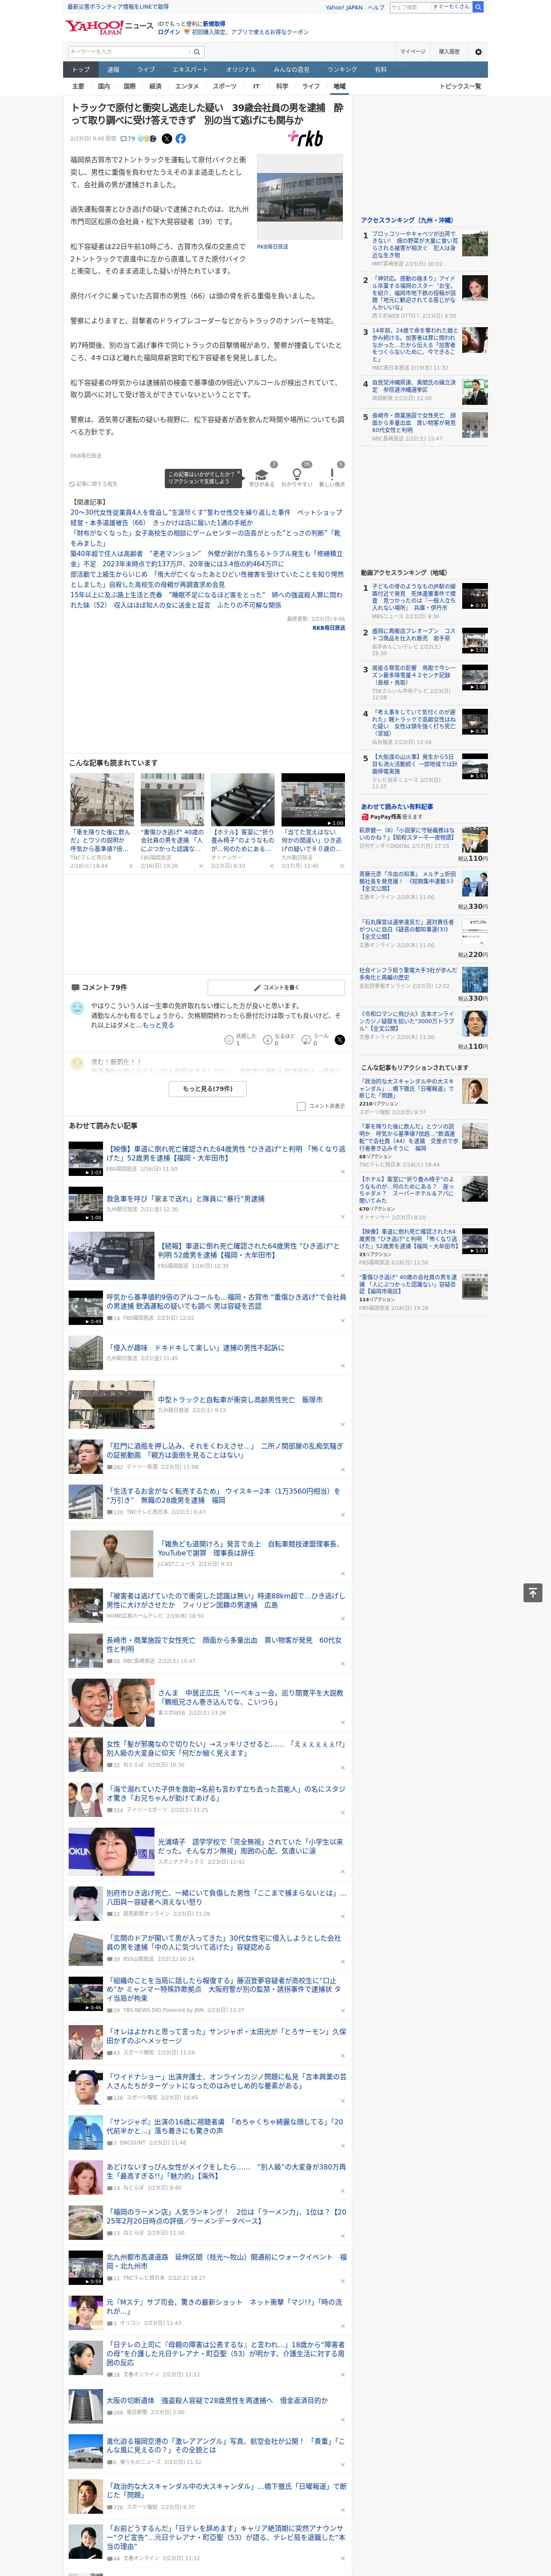Screen dimensions: 551x2576
Task: Click the comment count icon showing 79
Action: [x=127, y=139]
